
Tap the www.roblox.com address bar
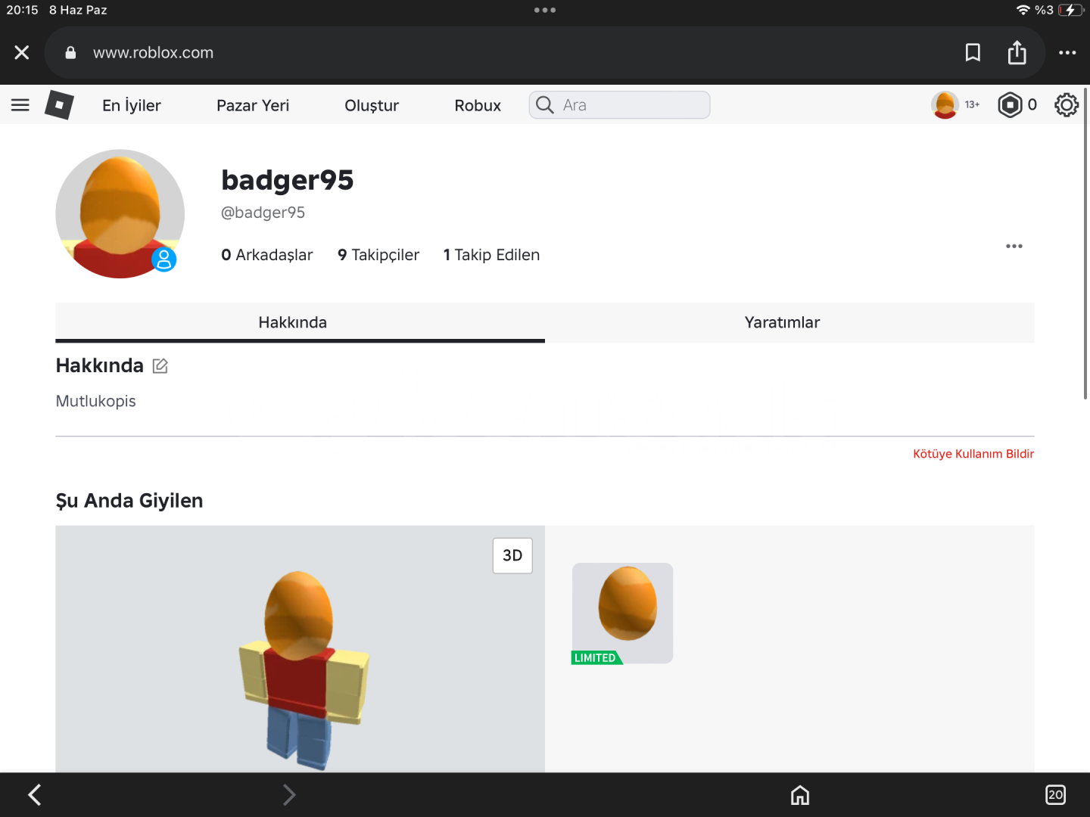point(545,52)
